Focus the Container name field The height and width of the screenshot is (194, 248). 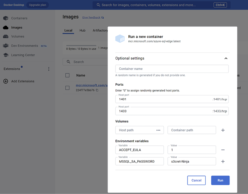tap(172, 69)
